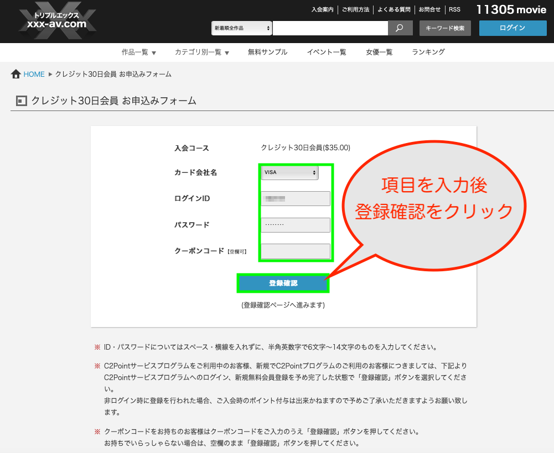The height and width of the screenshot is (453, 554).
Task: Expand the 作品一覧 navigation menu
Action: point(139,52)
